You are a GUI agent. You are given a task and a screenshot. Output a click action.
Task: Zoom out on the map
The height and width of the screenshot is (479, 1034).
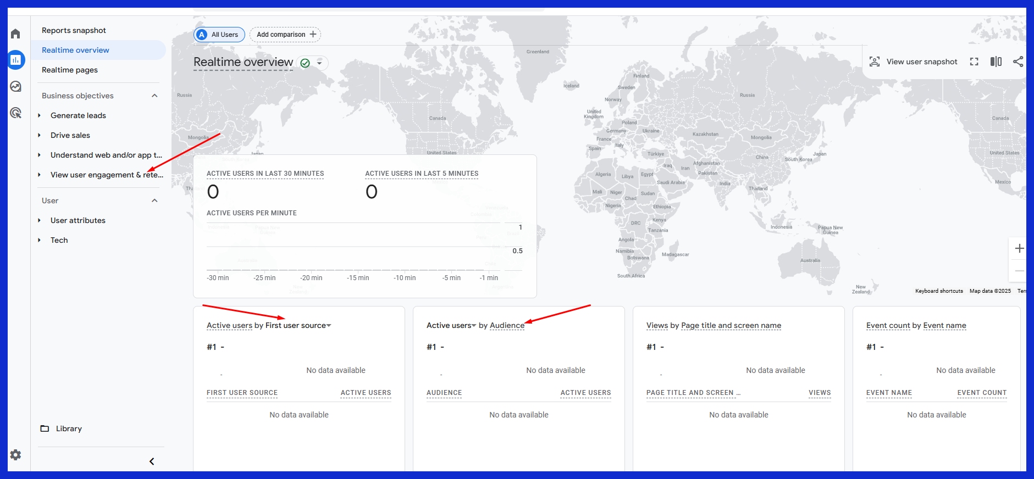(x=1019, y=271)
